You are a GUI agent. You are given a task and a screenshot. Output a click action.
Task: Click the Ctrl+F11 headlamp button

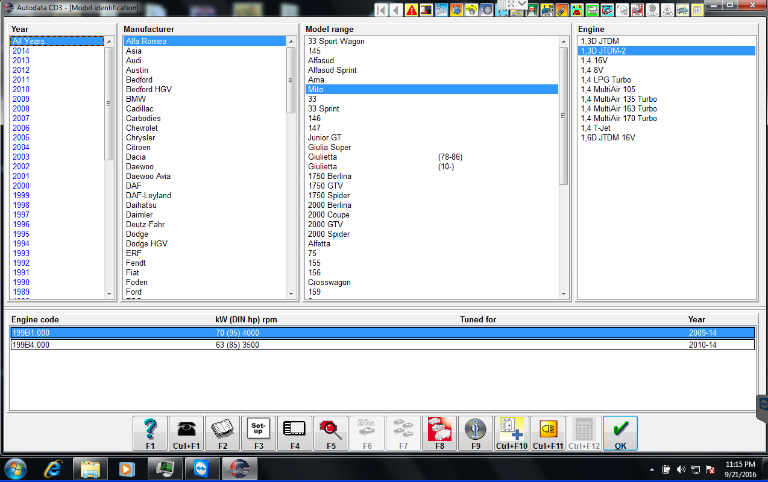[x=548, y=433]
